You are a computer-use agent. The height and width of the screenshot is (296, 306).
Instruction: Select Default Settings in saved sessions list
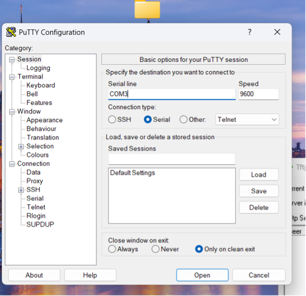(132, 173)
